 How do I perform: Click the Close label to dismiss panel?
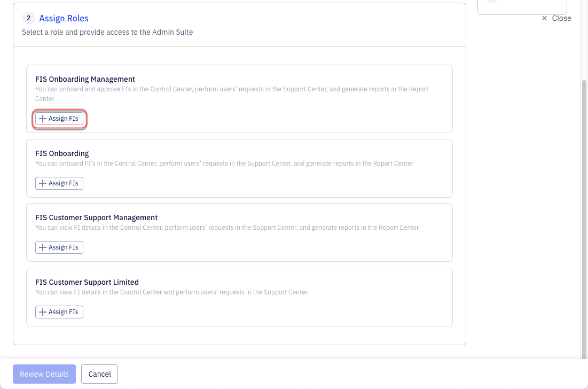coord(561,18)
